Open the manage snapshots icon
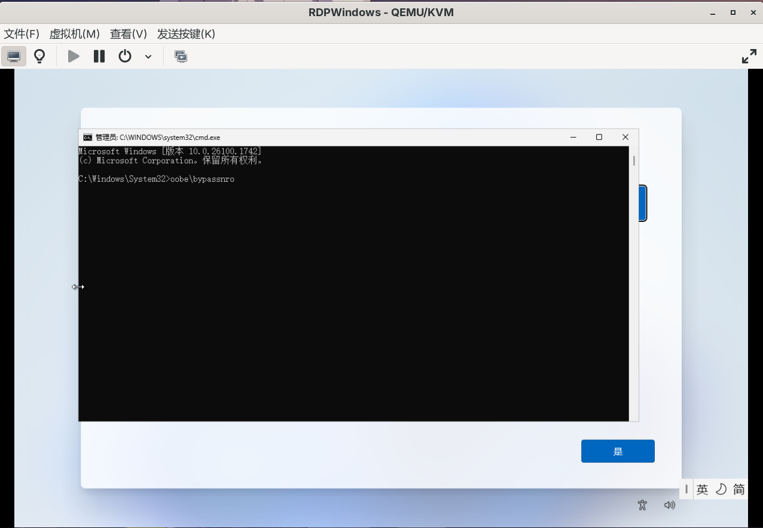Viewport: 763px width, 528px height. point(181,56)
